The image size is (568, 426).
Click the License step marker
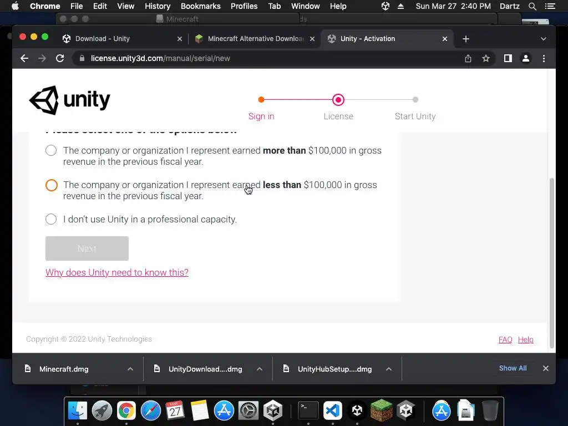point(338,100)
